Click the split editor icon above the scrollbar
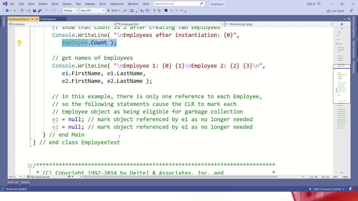This screenshot has width=358, height=201. point(341,24)
